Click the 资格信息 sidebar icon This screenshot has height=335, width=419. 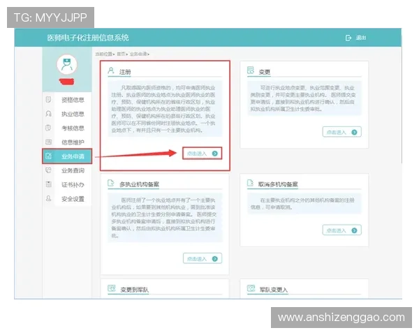click(48, 99)
